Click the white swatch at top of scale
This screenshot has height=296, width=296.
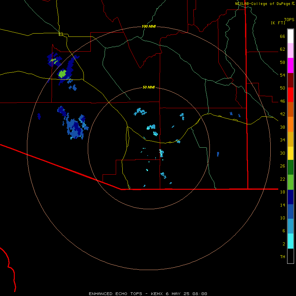(x=290, y=36)
